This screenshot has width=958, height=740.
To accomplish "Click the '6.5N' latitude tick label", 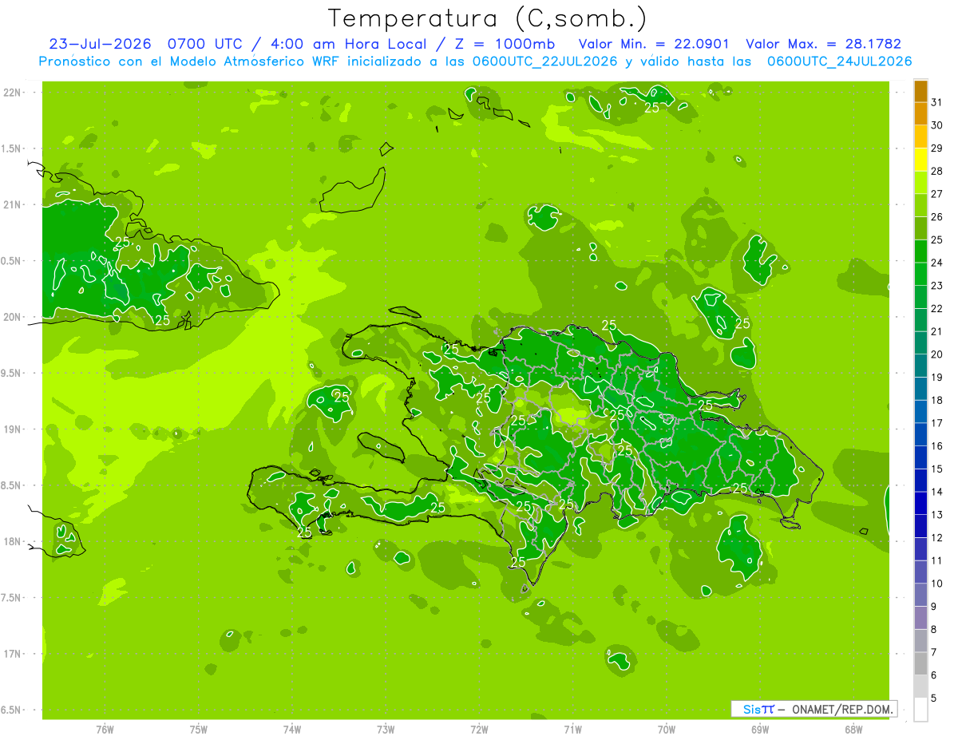I will click(12, 710).
